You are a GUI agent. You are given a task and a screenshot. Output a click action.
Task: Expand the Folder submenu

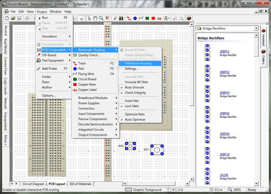pyautogui.click(x=53, y=77)
